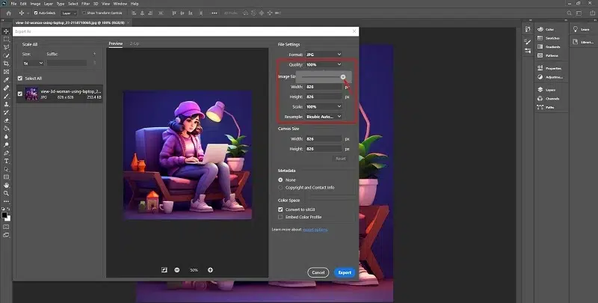Select the Rectangle shape tool
The width and height of the screenshot is (598, 303).
(x=6, y=177)
